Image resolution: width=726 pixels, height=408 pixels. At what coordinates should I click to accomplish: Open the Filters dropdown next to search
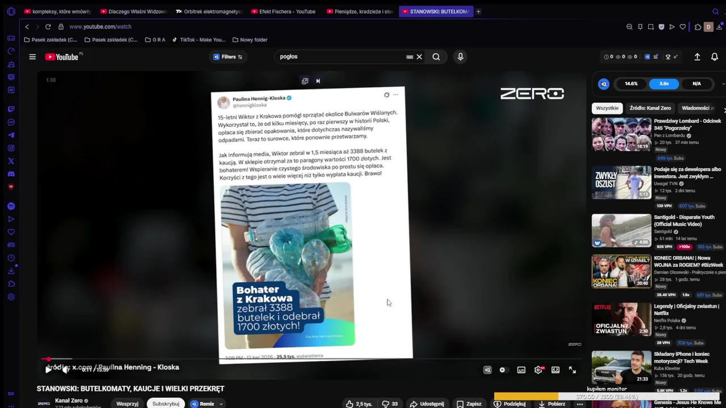tap(227, 57)
